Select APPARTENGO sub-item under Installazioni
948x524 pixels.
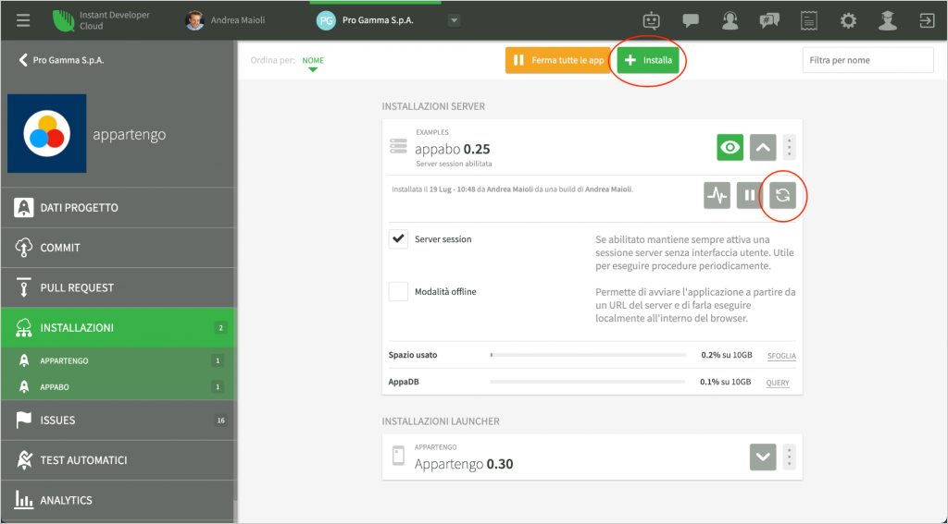(118, 360)
